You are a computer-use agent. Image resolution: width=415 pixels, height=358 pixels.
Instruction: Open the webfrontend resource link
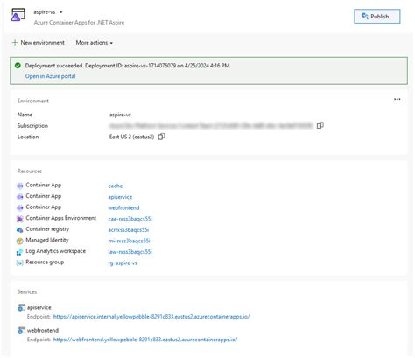pos(123,207)
